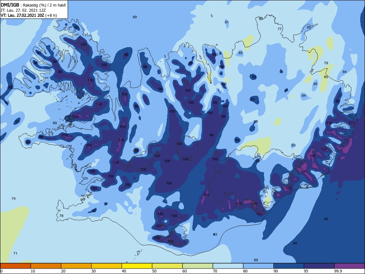Screen dimensions: 365x274
Task: Select the color scale tick label 90
Action: [x=276, y=271]
